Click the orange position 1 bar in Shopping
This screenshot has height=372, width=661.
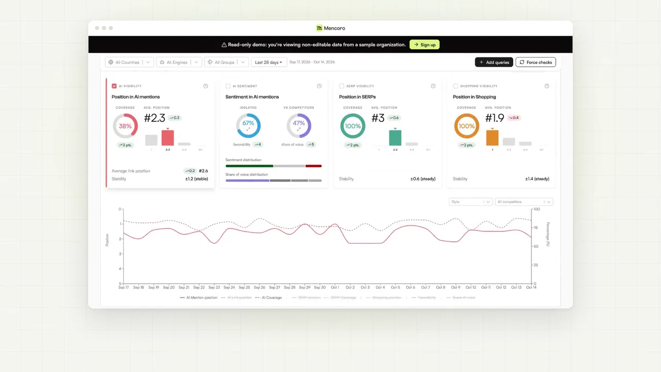click(x=492, y=137)
